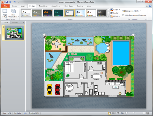Open Slide Orientation options
The image size is (153, 116).
(x=13, y=13)
